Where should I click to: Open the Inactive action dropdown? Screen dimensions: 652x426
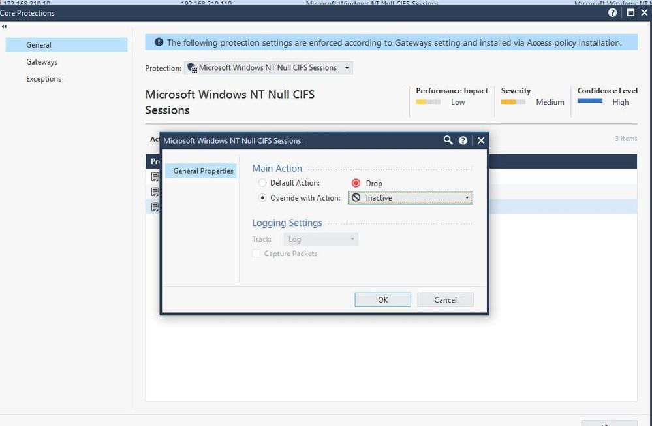point(410,197)
